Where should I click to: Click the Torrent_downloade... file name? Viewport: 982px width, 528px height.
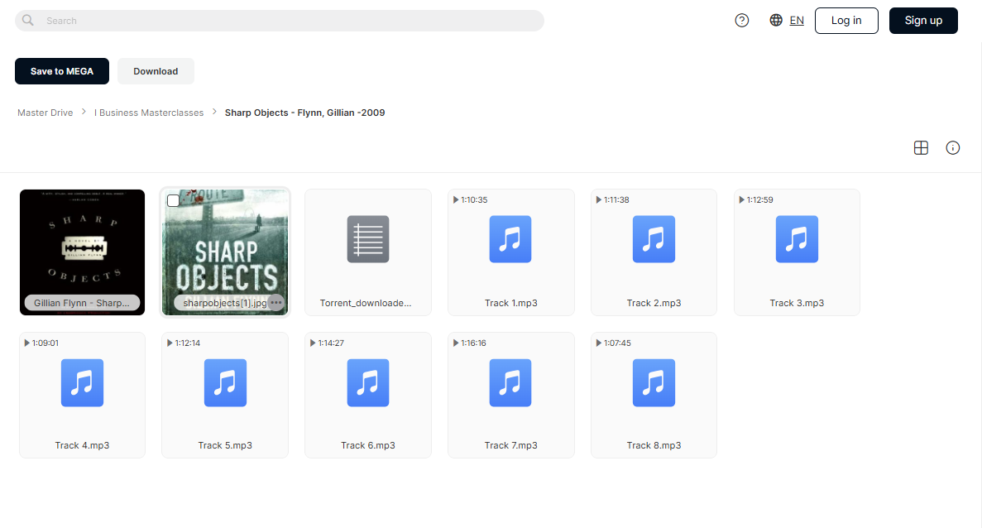coord(366,303)
